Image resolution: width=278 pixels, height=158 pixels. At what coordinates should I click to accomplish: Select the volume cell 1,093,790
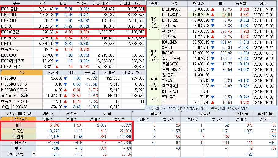106,32
